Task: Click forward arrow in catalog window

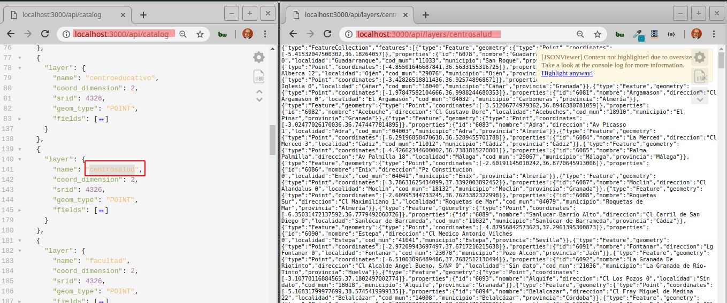Action: [28, 34]
